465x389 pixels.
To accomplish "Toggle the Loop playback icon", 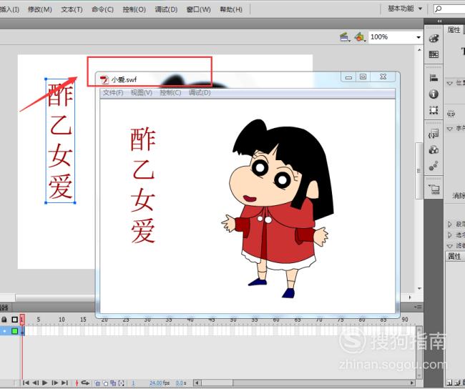I will click(x=85, y=383).
